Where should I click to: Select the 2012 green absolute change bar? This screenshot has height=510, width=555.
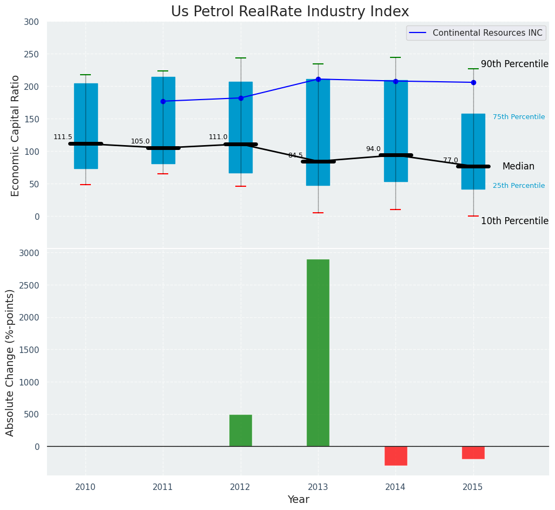coord(241,430)
